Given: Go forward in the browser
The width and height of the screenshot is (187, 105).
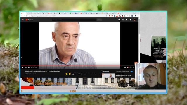Looking at the screenshot, I should coord(24,16).
